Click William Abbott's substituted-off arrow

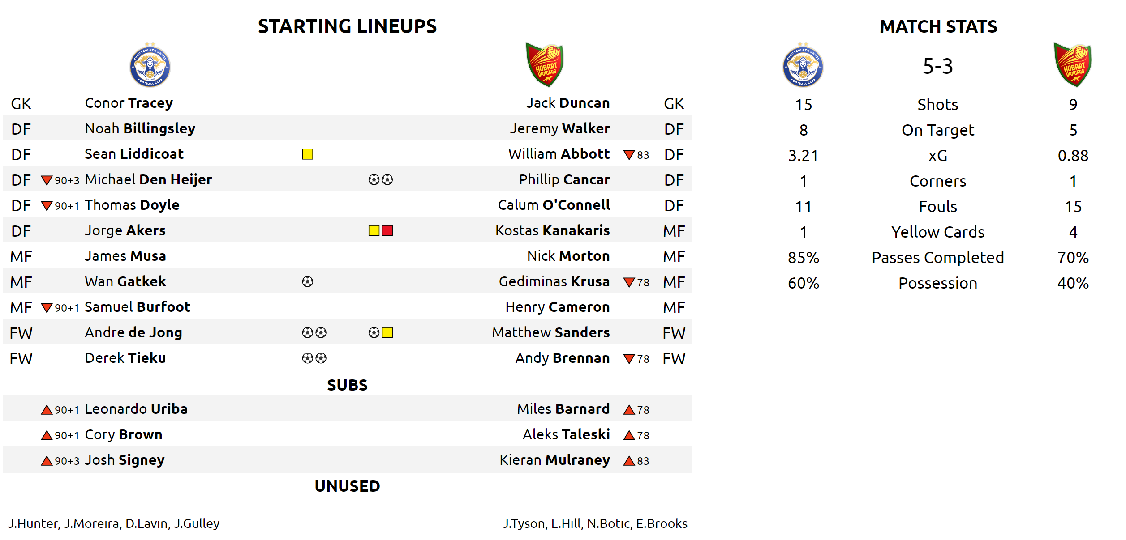tap(629, 155)
